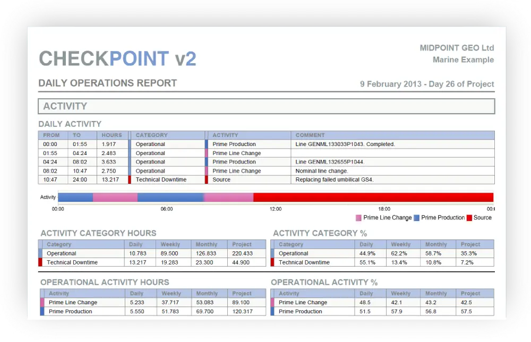Select the Weekly percentage 62.2%
531x342 pixels.
pos(399,253)
